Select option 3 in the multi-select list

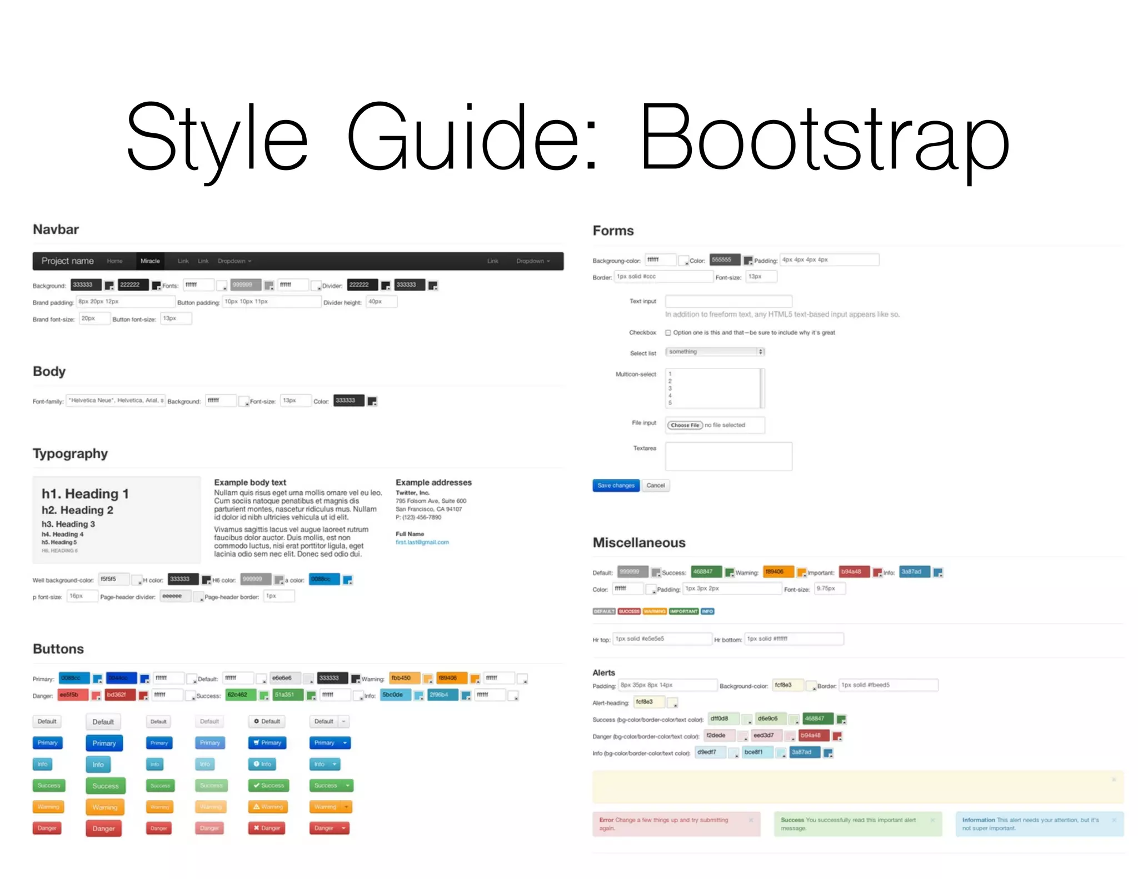point(670,388)
